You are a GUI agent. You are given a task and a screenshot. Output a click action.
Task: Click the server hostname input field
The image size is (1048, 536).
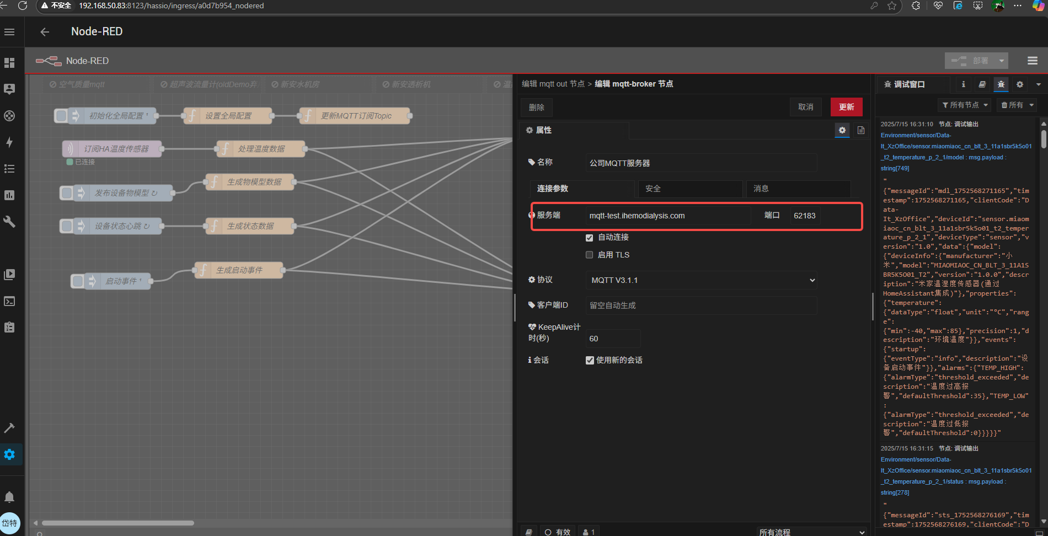pos(667,216)
